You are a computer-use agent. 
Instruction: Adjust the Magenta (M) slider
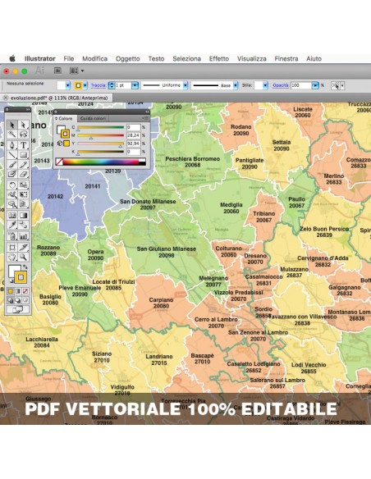(x=100, y=135)
